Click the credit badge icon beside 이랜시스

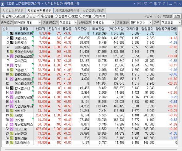12,38
